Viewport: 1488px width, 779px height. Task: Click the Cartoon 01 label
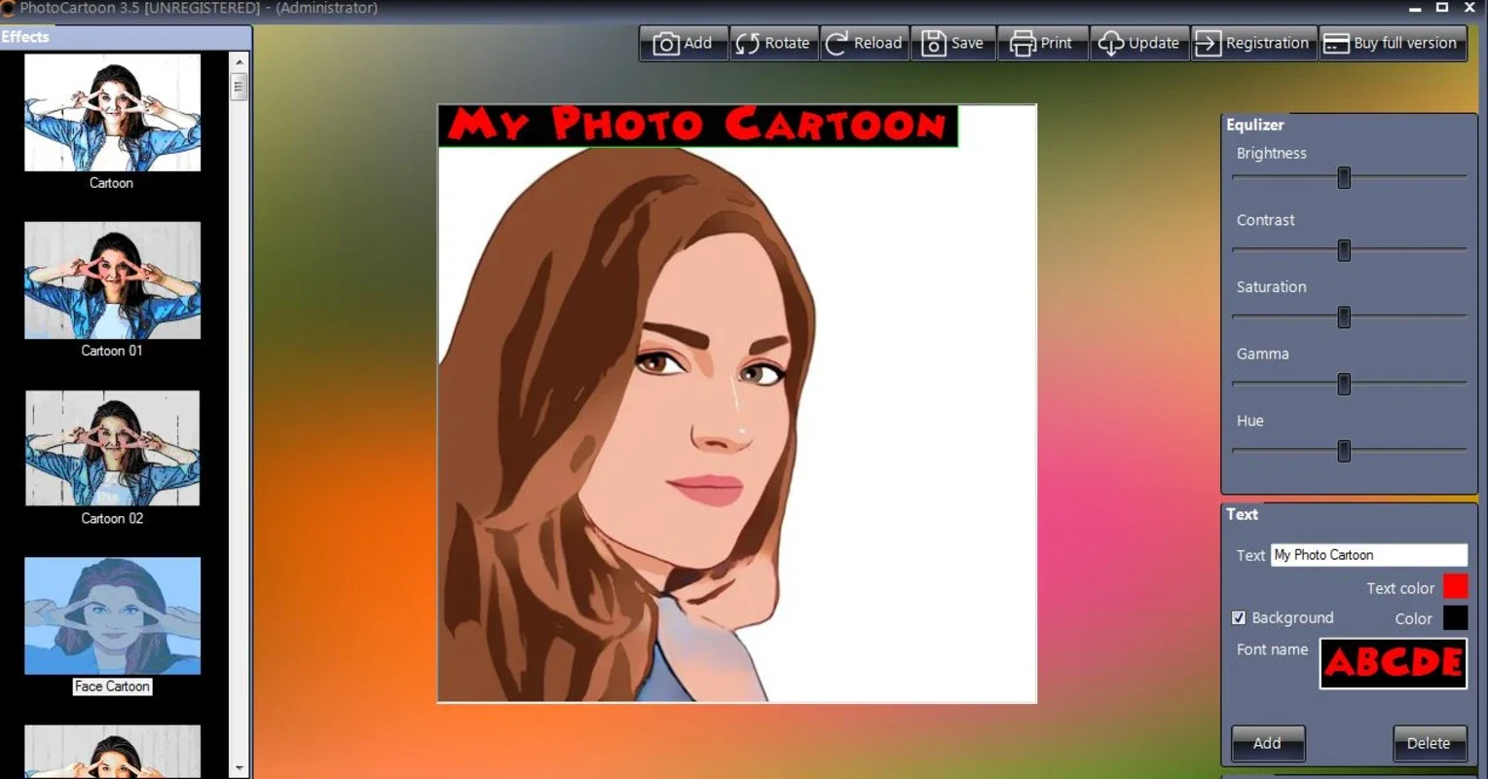coord(112,351)
